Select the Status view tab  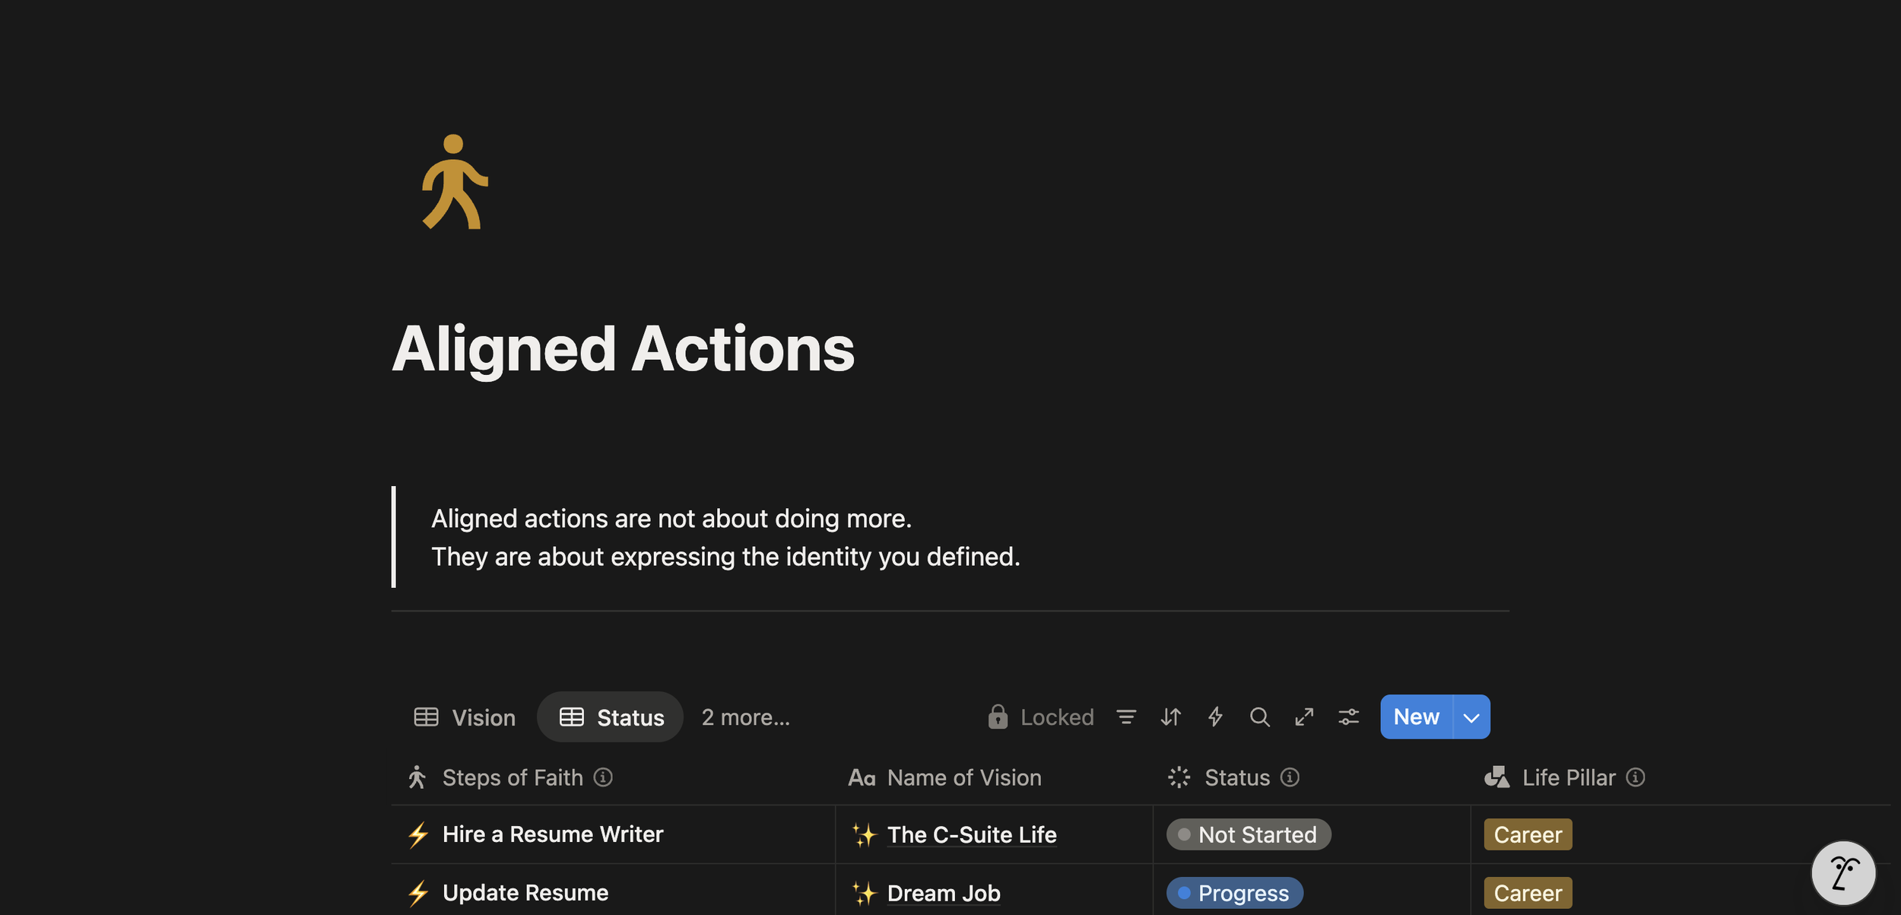(x=611, y=717)
